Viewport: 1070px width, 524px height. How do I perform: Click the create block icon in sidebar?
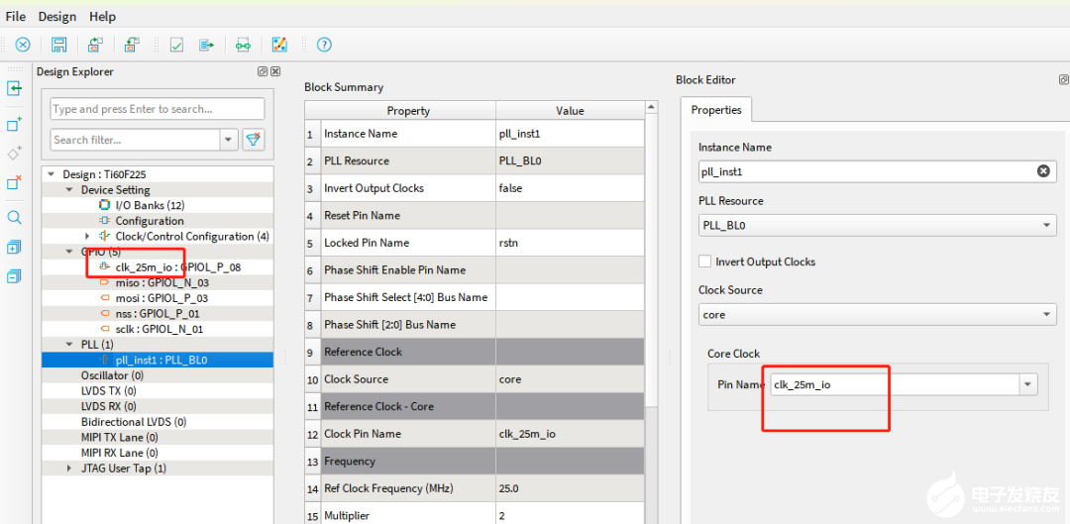click(15, 125)
